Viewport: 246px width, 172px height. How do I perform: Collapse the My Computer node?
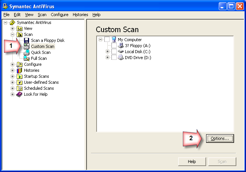click(x=100, y=40)
